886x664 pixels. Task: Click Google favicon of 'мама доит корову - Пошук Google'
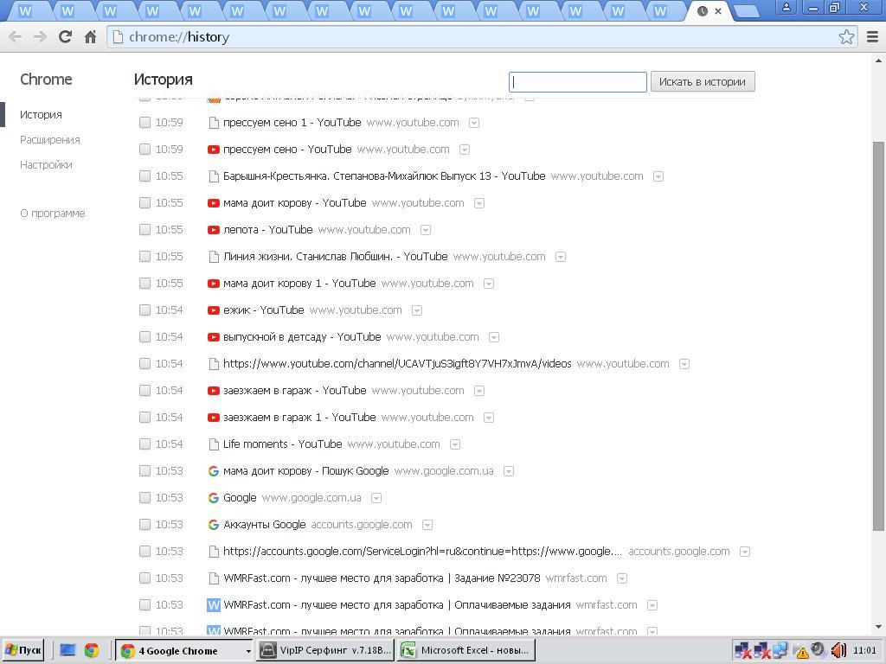[213, 471]
